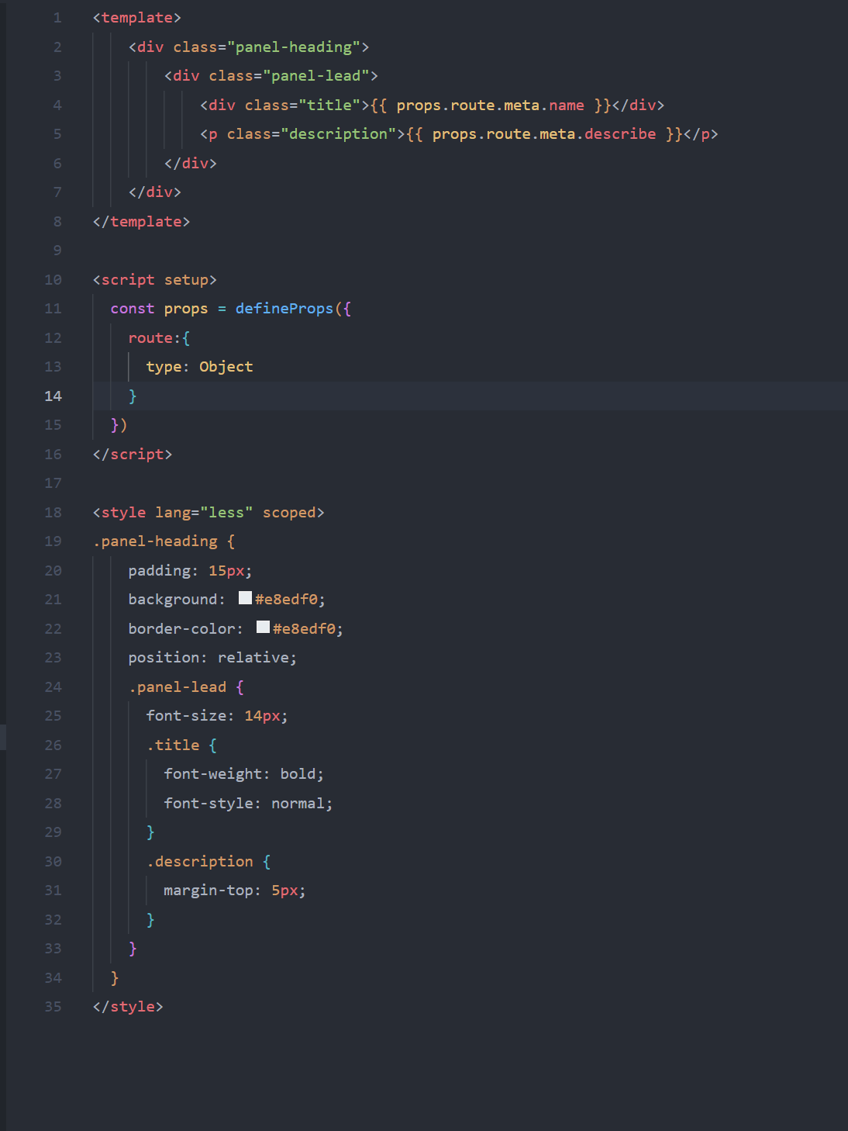Screen dimensions: 848x1131
Task: Click the defineProps function call
Action: pos(284,308)
